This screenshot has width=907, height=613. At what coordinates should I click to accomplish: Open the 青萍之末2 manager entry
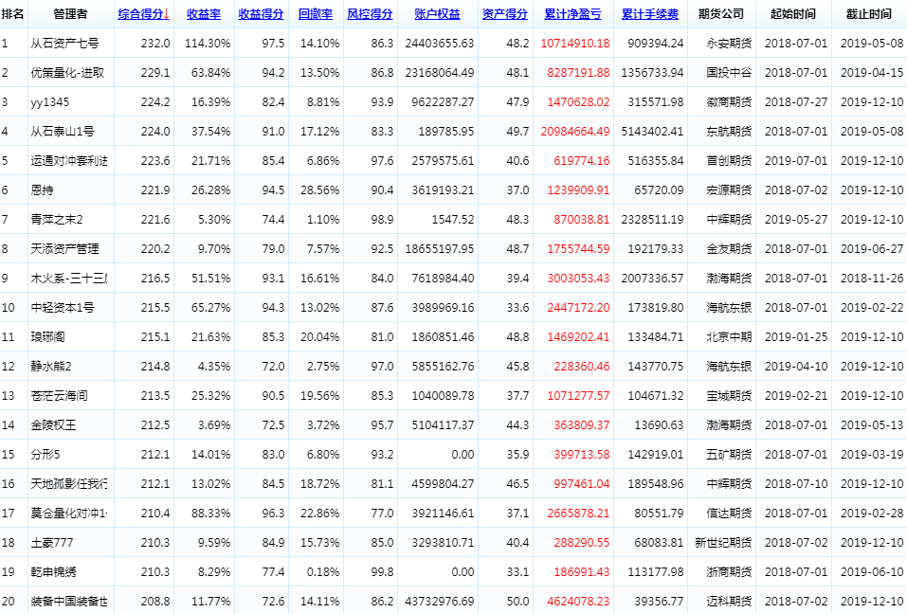point(58,220)
